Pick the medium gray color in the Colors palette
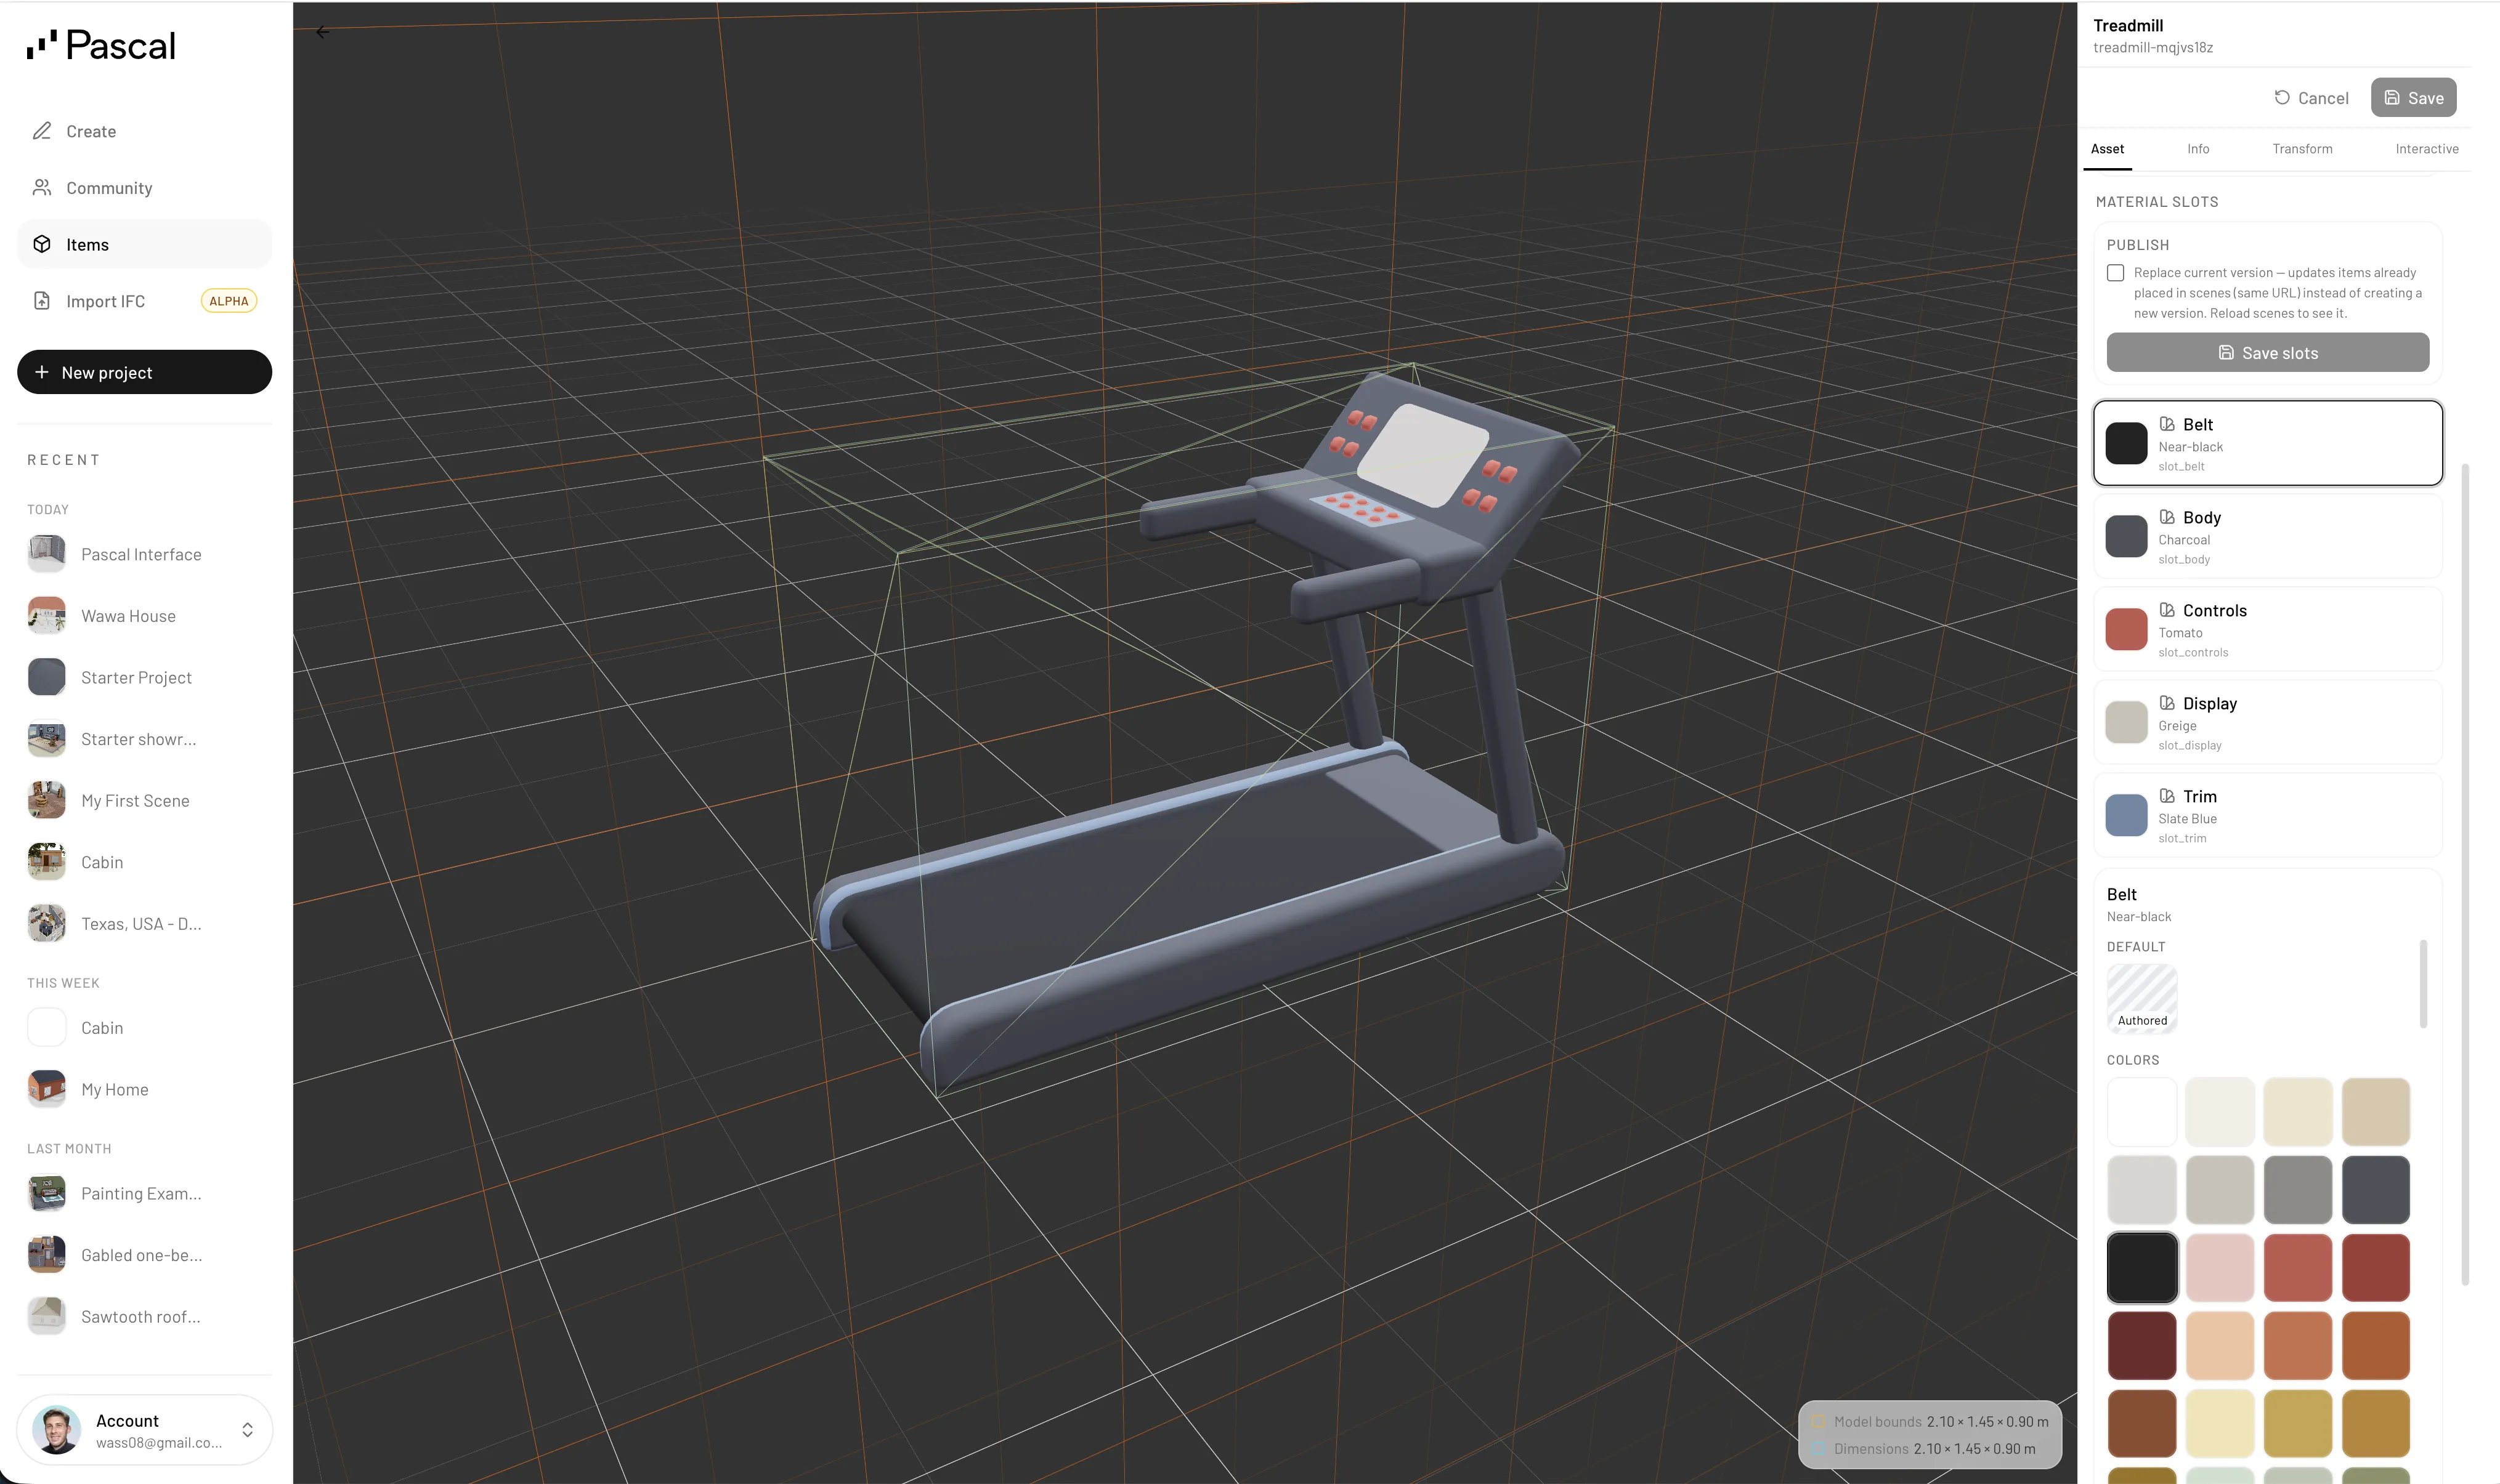 click(2298, 1189)
